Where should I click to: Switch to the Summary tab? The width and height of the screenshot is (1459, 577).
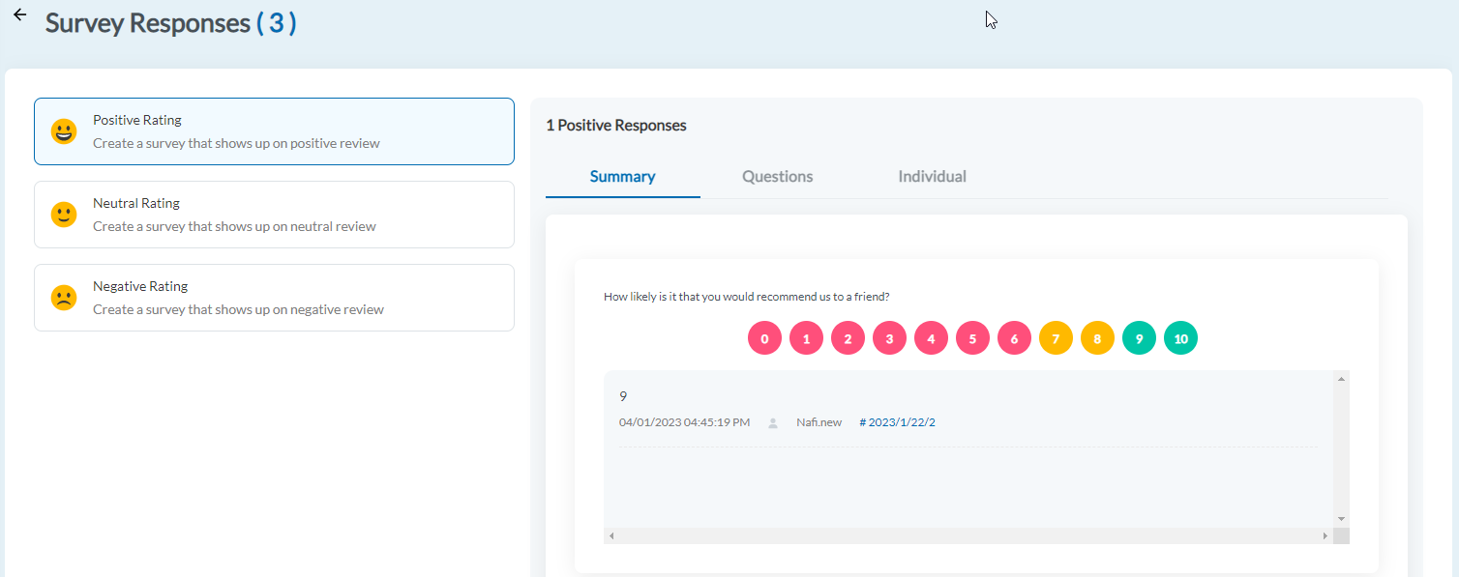[622, 177]
